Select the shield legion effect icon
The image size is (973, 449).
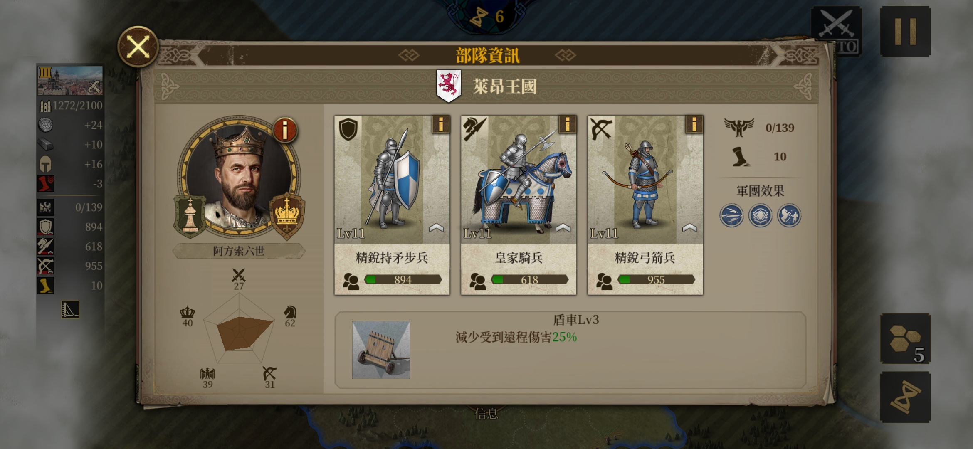(760, 215)
